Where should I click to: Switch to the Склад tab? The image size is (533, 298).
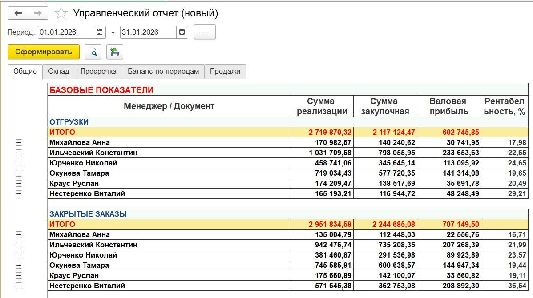(x=59, y=72)
